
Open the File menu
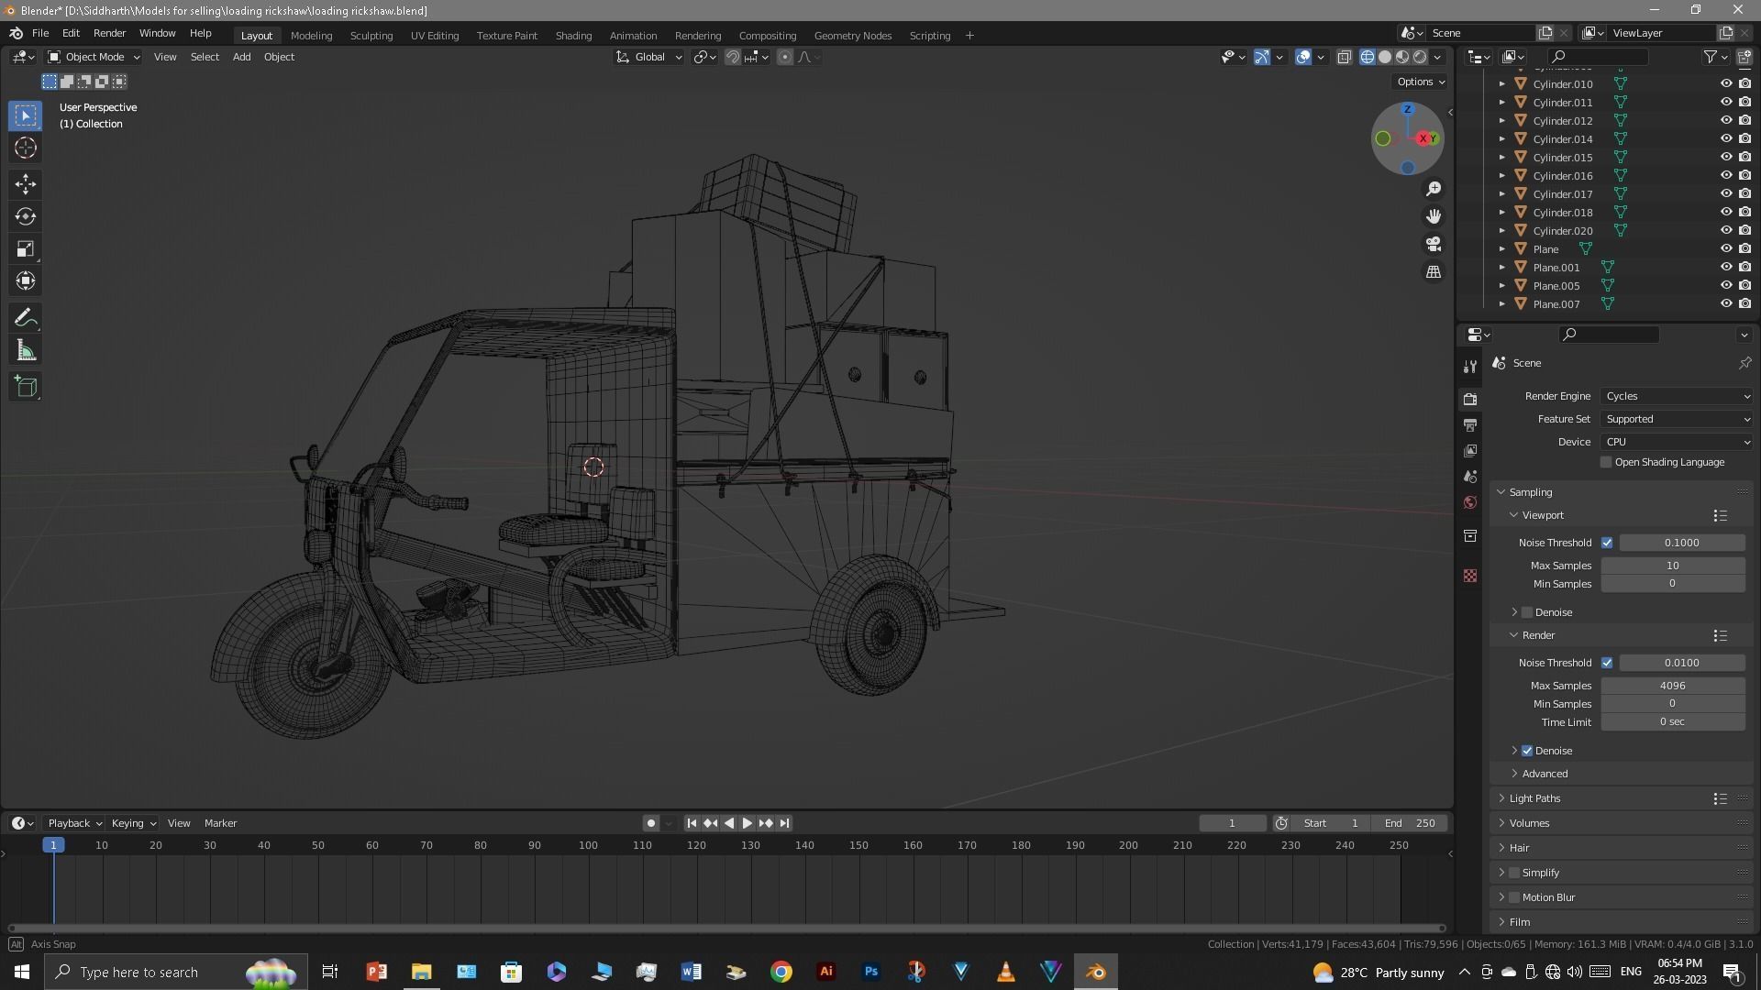40,33
